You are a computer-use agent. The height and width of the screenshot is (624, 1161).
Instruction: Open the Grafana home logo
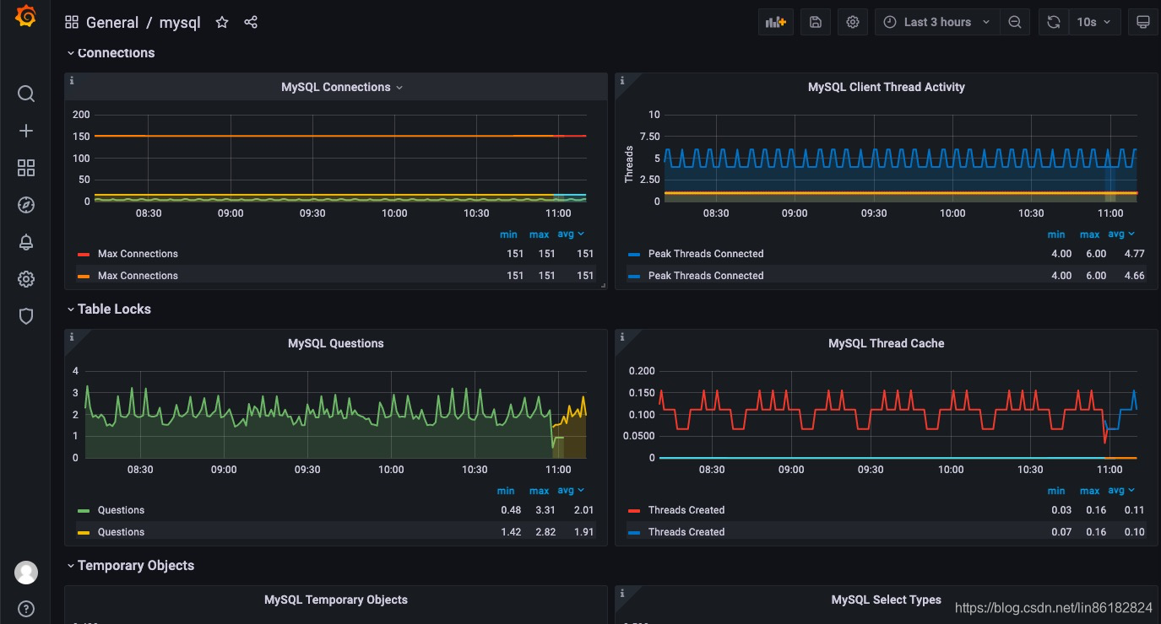pyautogui.click(x=26, y=16)
